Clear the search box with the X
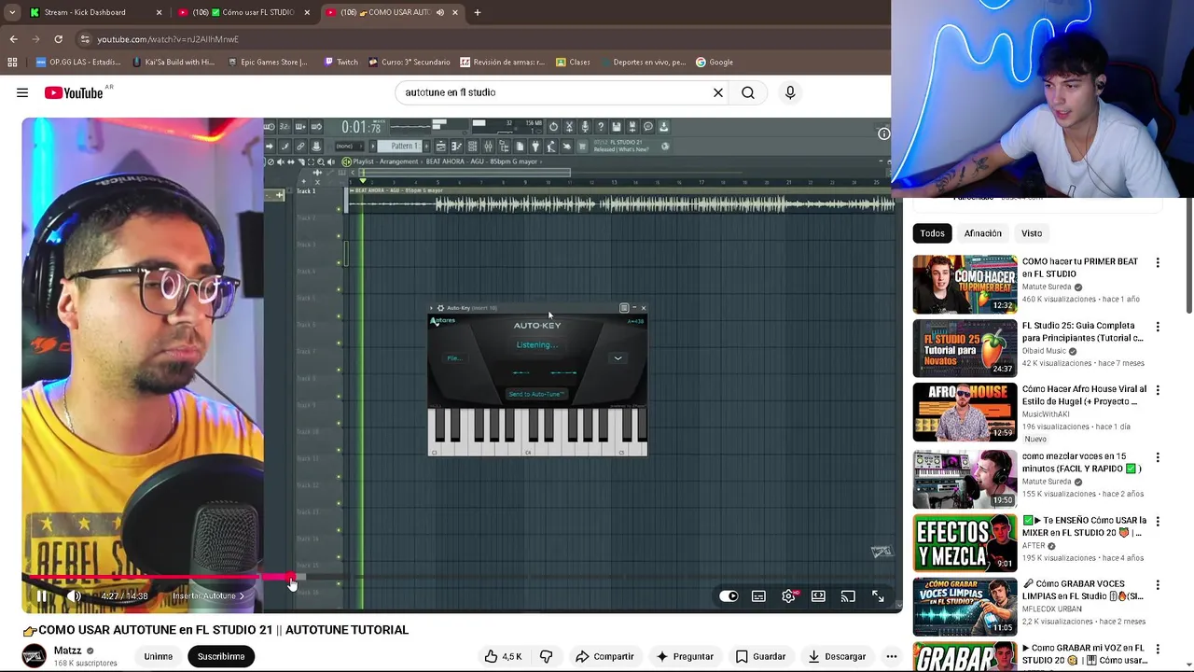The width and height of the screenshot is (1194, 672). tap(718, 92)
